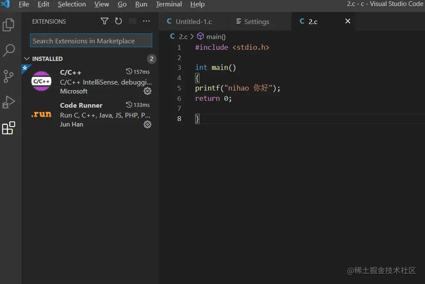Click Run C, C++, Java description text
Image resolution: width=425 pixels, height=284 pixels.
click(x=105, y=115)
